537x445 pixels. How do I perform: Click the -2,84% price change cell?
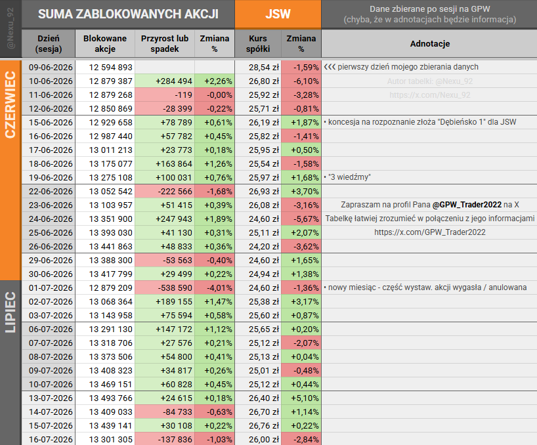coord(301,439)
